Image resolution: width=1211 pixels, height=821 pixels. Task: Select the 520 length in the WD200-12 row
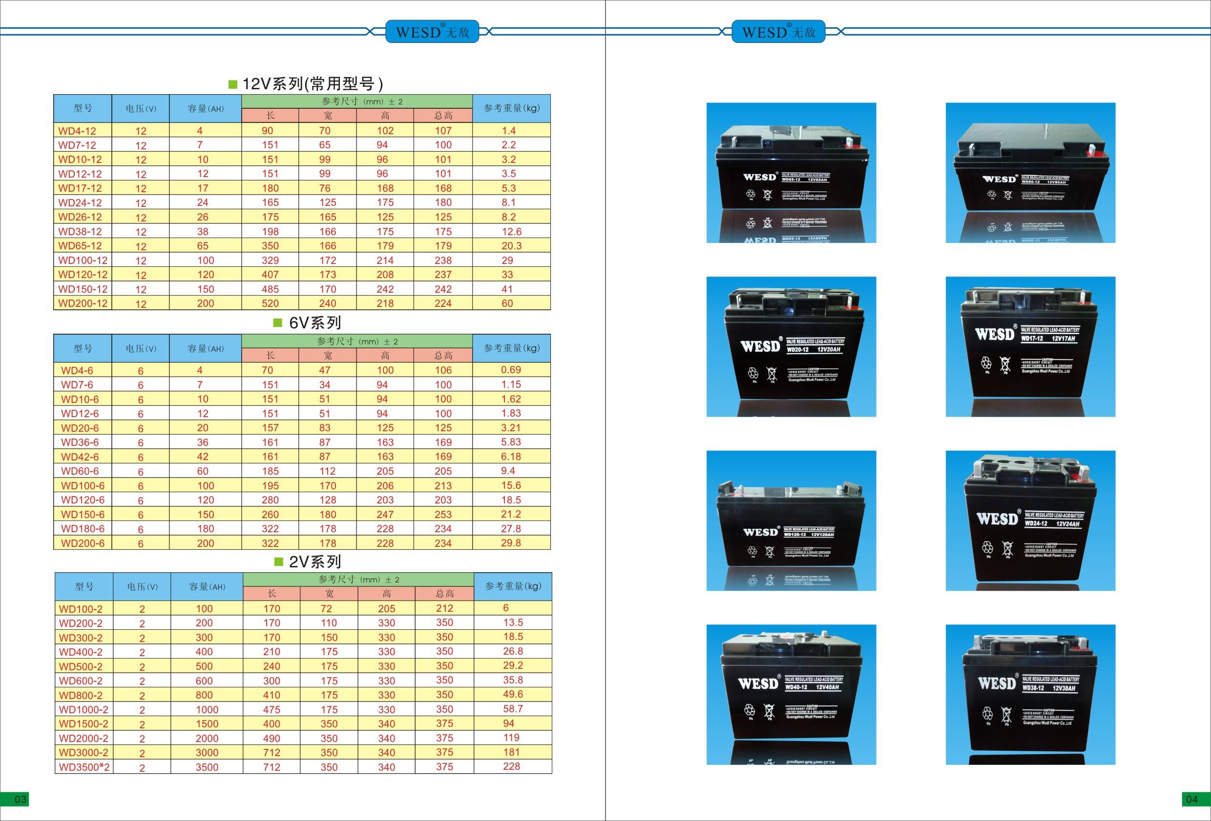point(270,303)
